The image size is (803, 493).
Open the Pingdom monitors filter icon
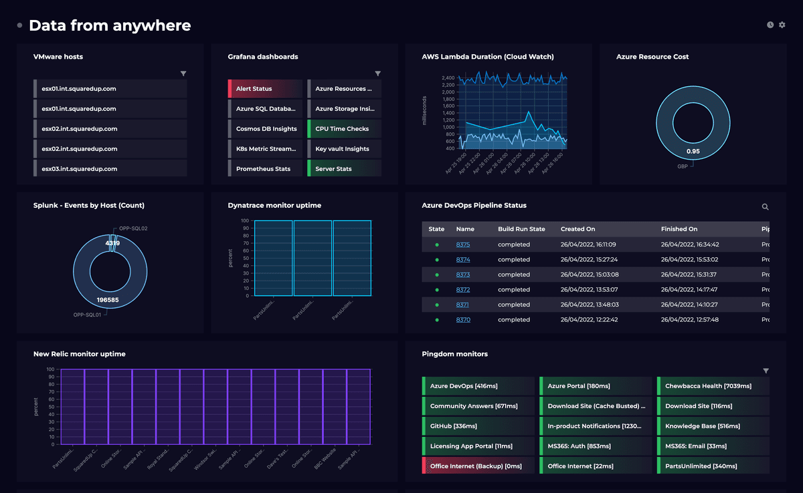click(766, 371)
